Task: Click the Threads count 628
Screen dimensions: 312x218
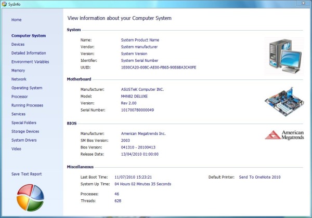Action: tap(118, 201)
